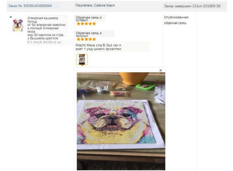This screenshot has width=233, height=171.
Task: Click the Опубликованная обратная связь status
Action: click(176, 20)
